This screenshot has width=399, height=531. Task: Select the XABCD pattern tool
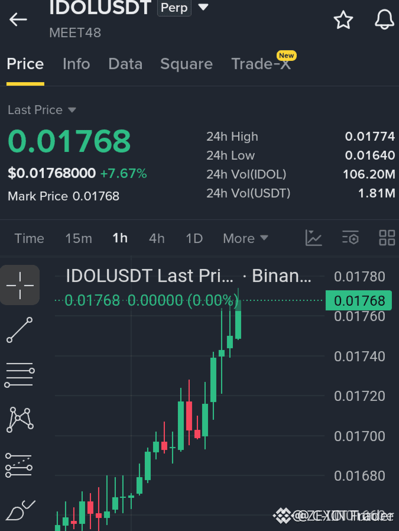point(20,420)
